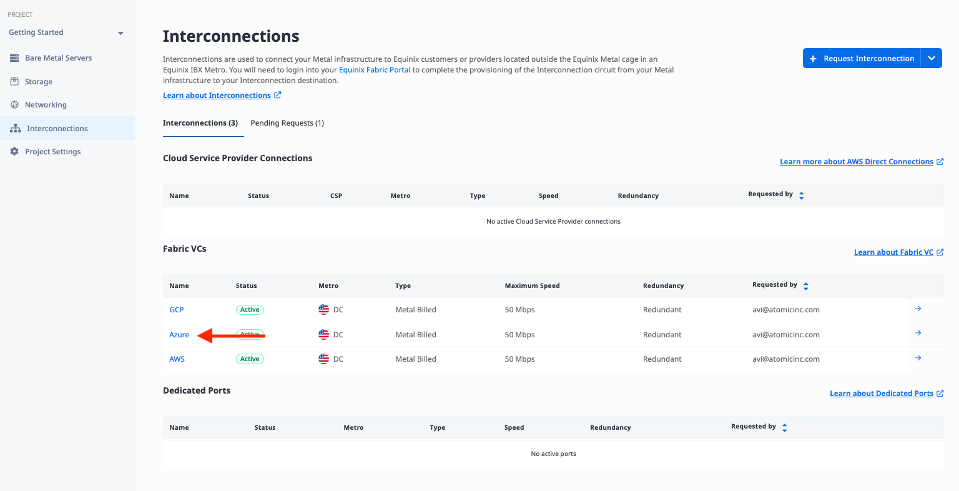This screenshot has width=959, height=491.
Task: Switch to the Pending Requests (1) tab
Action: pos(287,123)
